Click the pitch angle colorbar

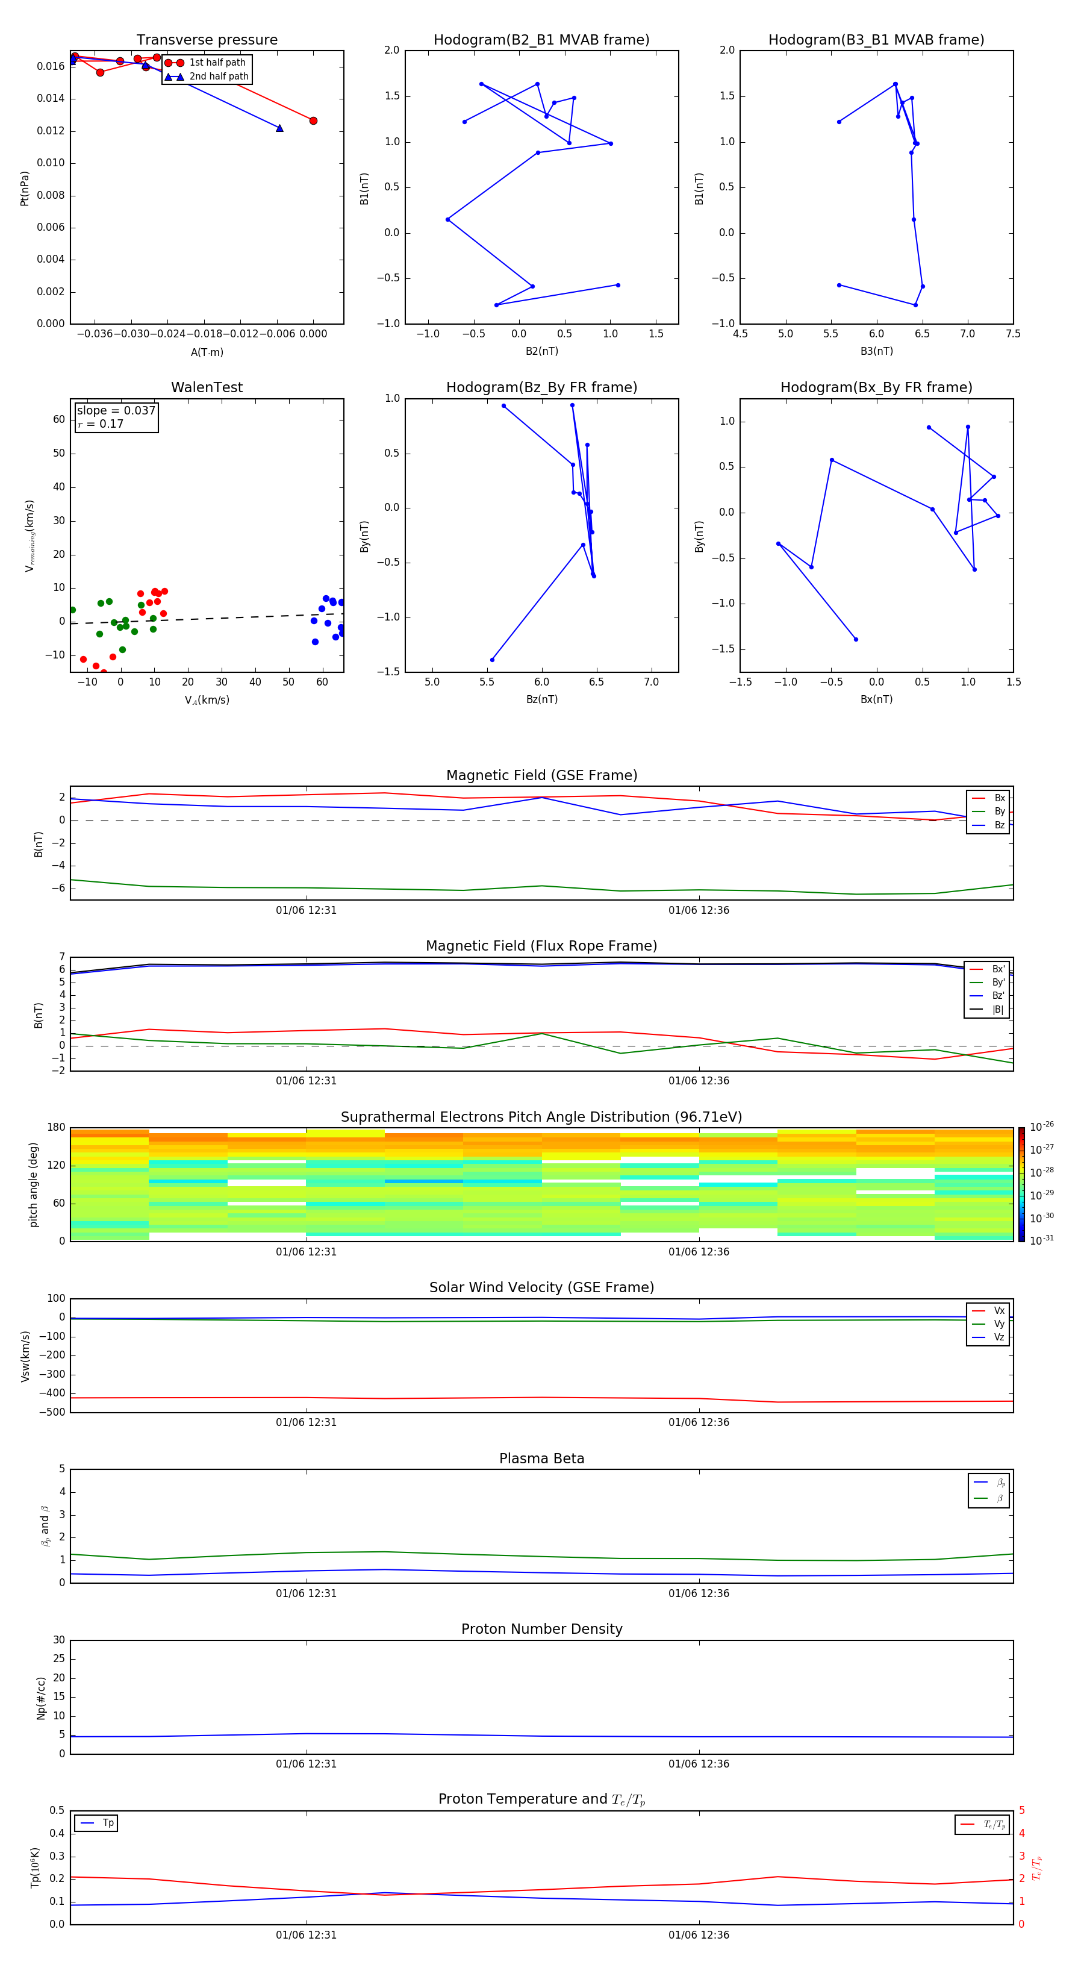(1021, 1184)
